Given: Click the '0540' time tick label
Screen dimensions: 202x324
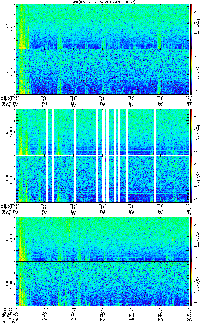Looking at the screenshot, I should pos(160,320).
